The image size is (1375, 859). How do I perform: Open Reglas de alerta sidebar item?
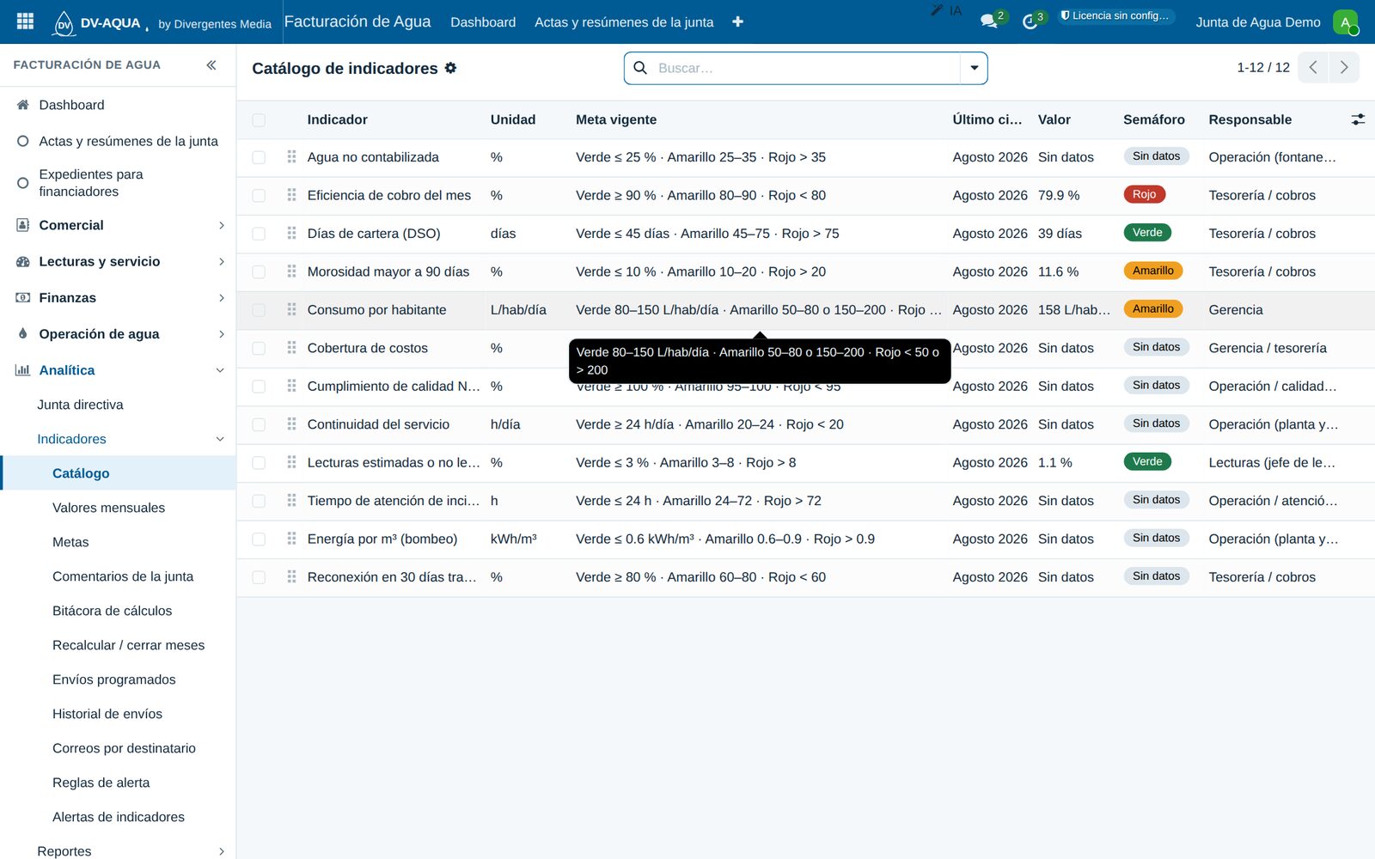coord(101,783)
